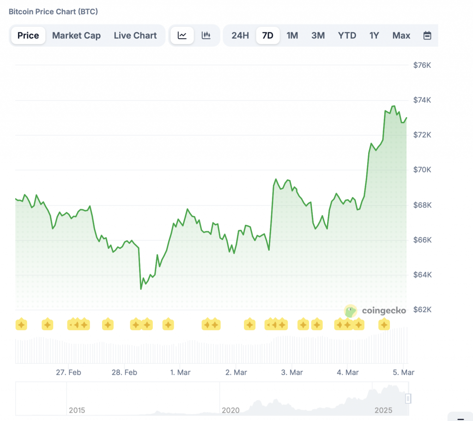
Task: Switch the chart to 1Y range
Action: pos(374,36)
